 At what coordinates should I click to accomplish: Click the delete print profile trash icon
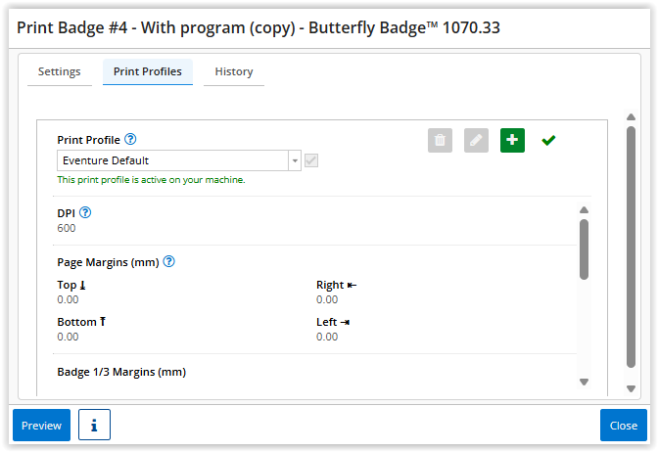(x=440, y=140)
